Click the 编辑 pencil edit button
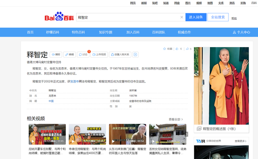Image resolution: width=258 pixels, height=159 pixels. point(69,54)
